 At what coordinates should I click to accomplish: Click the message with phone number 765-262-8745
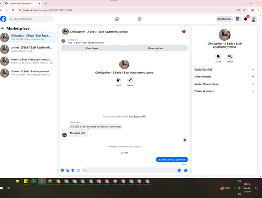click(x=95, y=127)
